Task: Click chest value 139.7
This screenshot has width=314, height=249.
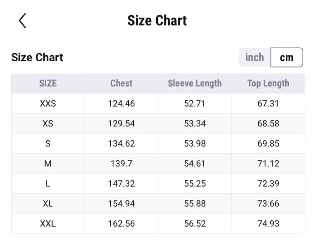Action: [x=121, y=164]
